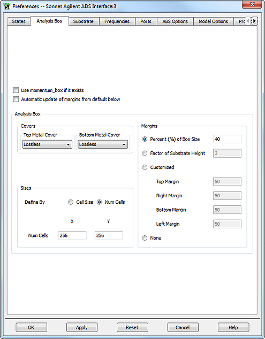The height and width of the screenshot is (339, 265).
Task: Select Cell Size define-by option
Action: (71, 202)
